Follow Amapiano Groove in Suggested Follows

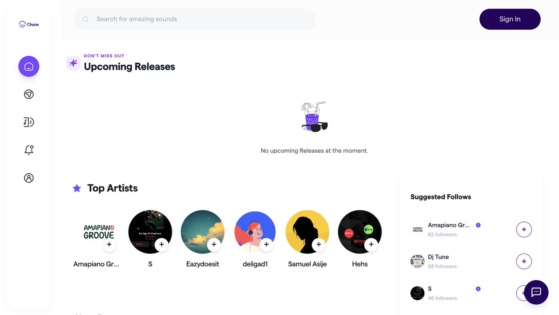click(x=524, y=229)
